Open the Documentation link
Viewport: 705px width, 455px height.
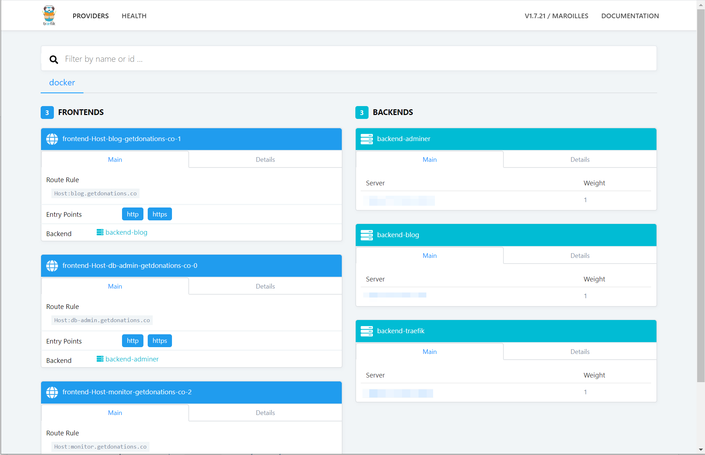click(x=630, y=16)
